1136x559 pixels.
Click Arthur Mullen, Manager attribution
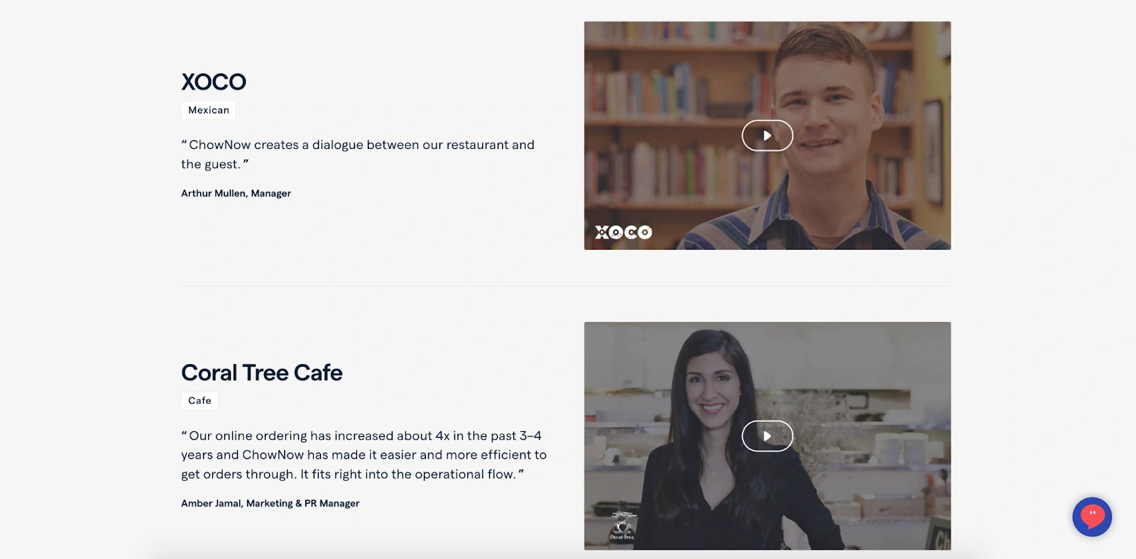coord(236,193)
